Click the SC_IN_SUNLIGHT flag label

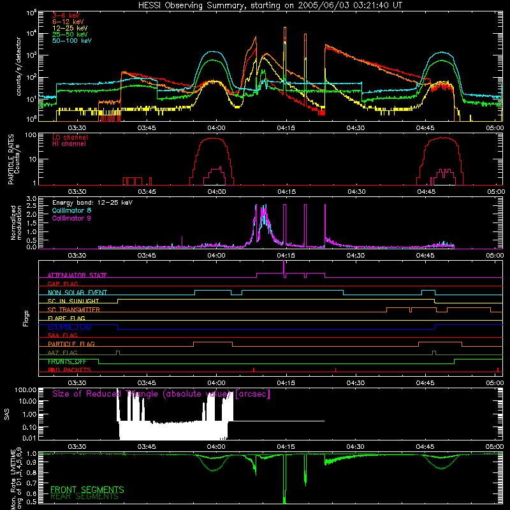click(x=73, y=301)
